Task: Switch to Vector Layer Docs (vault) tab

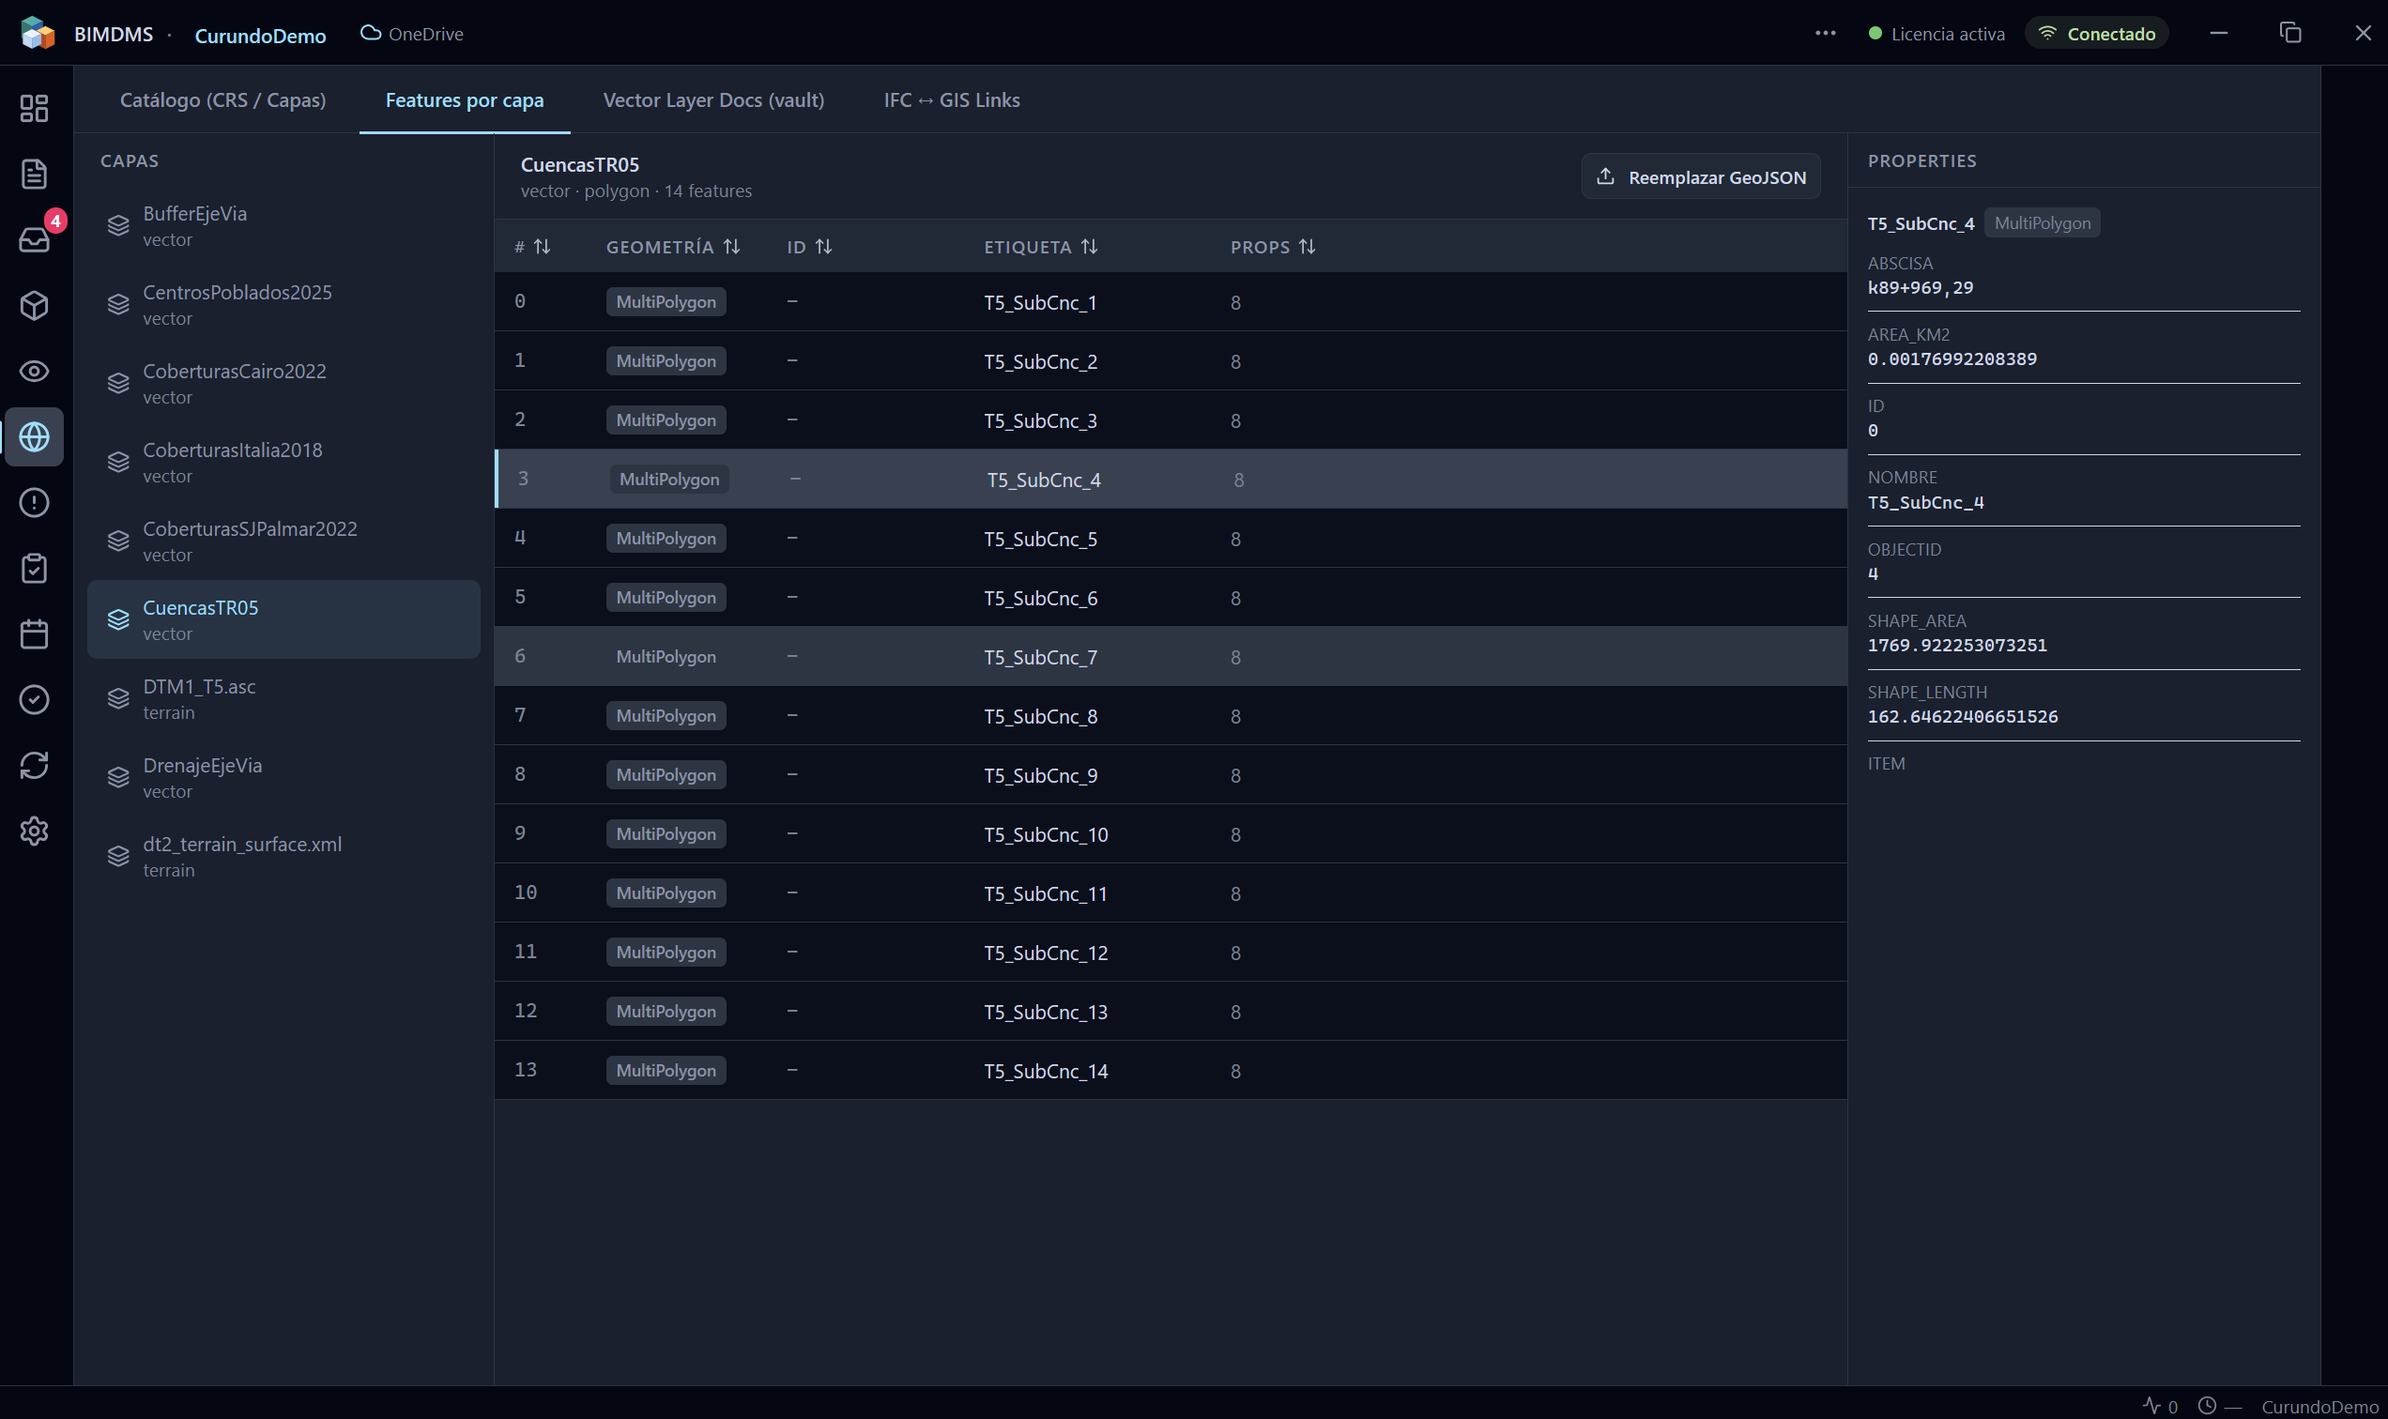Action: tap(713, 99)
